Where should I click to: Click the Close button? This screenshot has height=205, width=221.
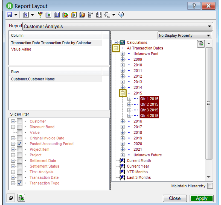tap(175, 198)
